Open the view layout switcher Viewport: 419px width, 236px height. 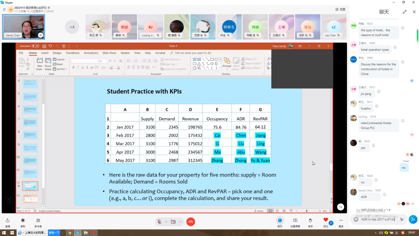[340, 9]
